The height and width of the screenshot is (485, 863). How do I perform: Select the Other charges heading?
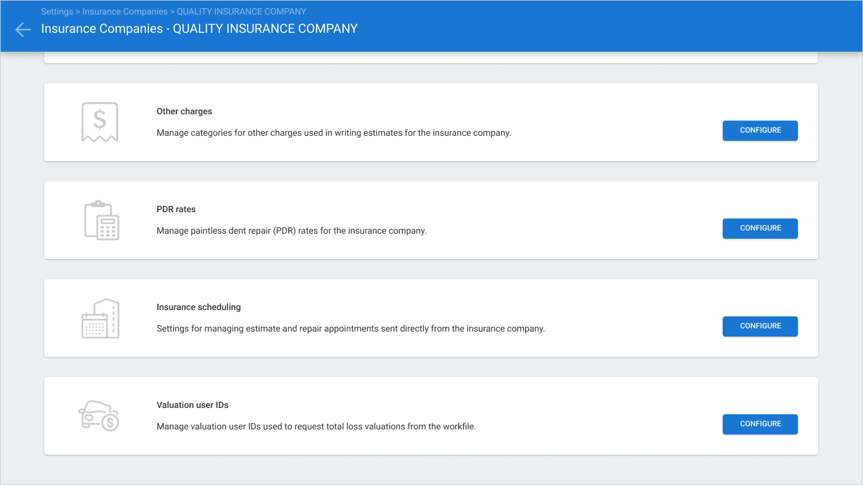(184, 111)
